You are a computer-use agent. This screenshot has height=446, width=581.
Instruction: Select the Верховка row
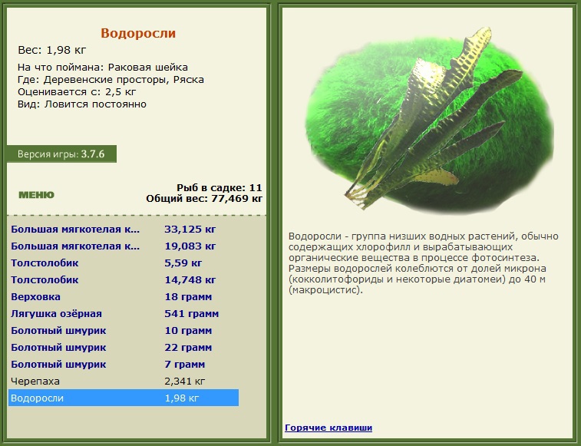coord(124,297)
